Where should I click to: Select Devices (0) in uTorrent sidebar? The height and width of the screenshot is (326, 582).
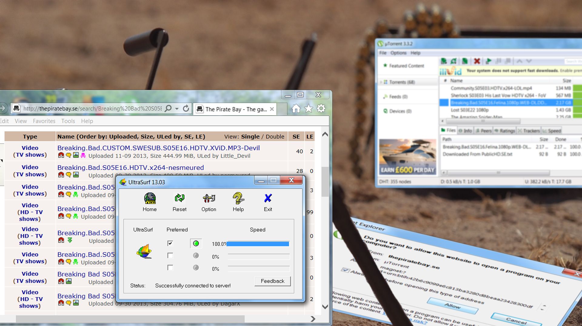pos(397,111)
